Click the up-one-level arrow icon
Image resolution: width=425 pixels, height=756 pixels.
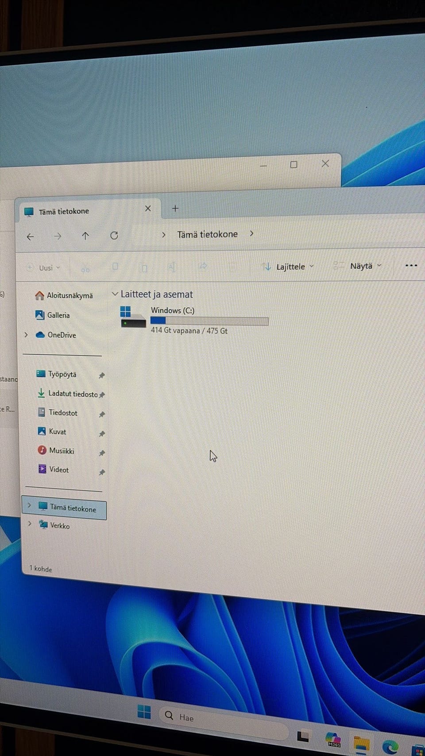pos(85,236)
